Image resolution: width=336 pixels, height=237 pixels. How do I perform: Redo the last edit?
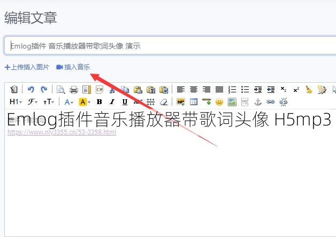click(x=44, y=89)
